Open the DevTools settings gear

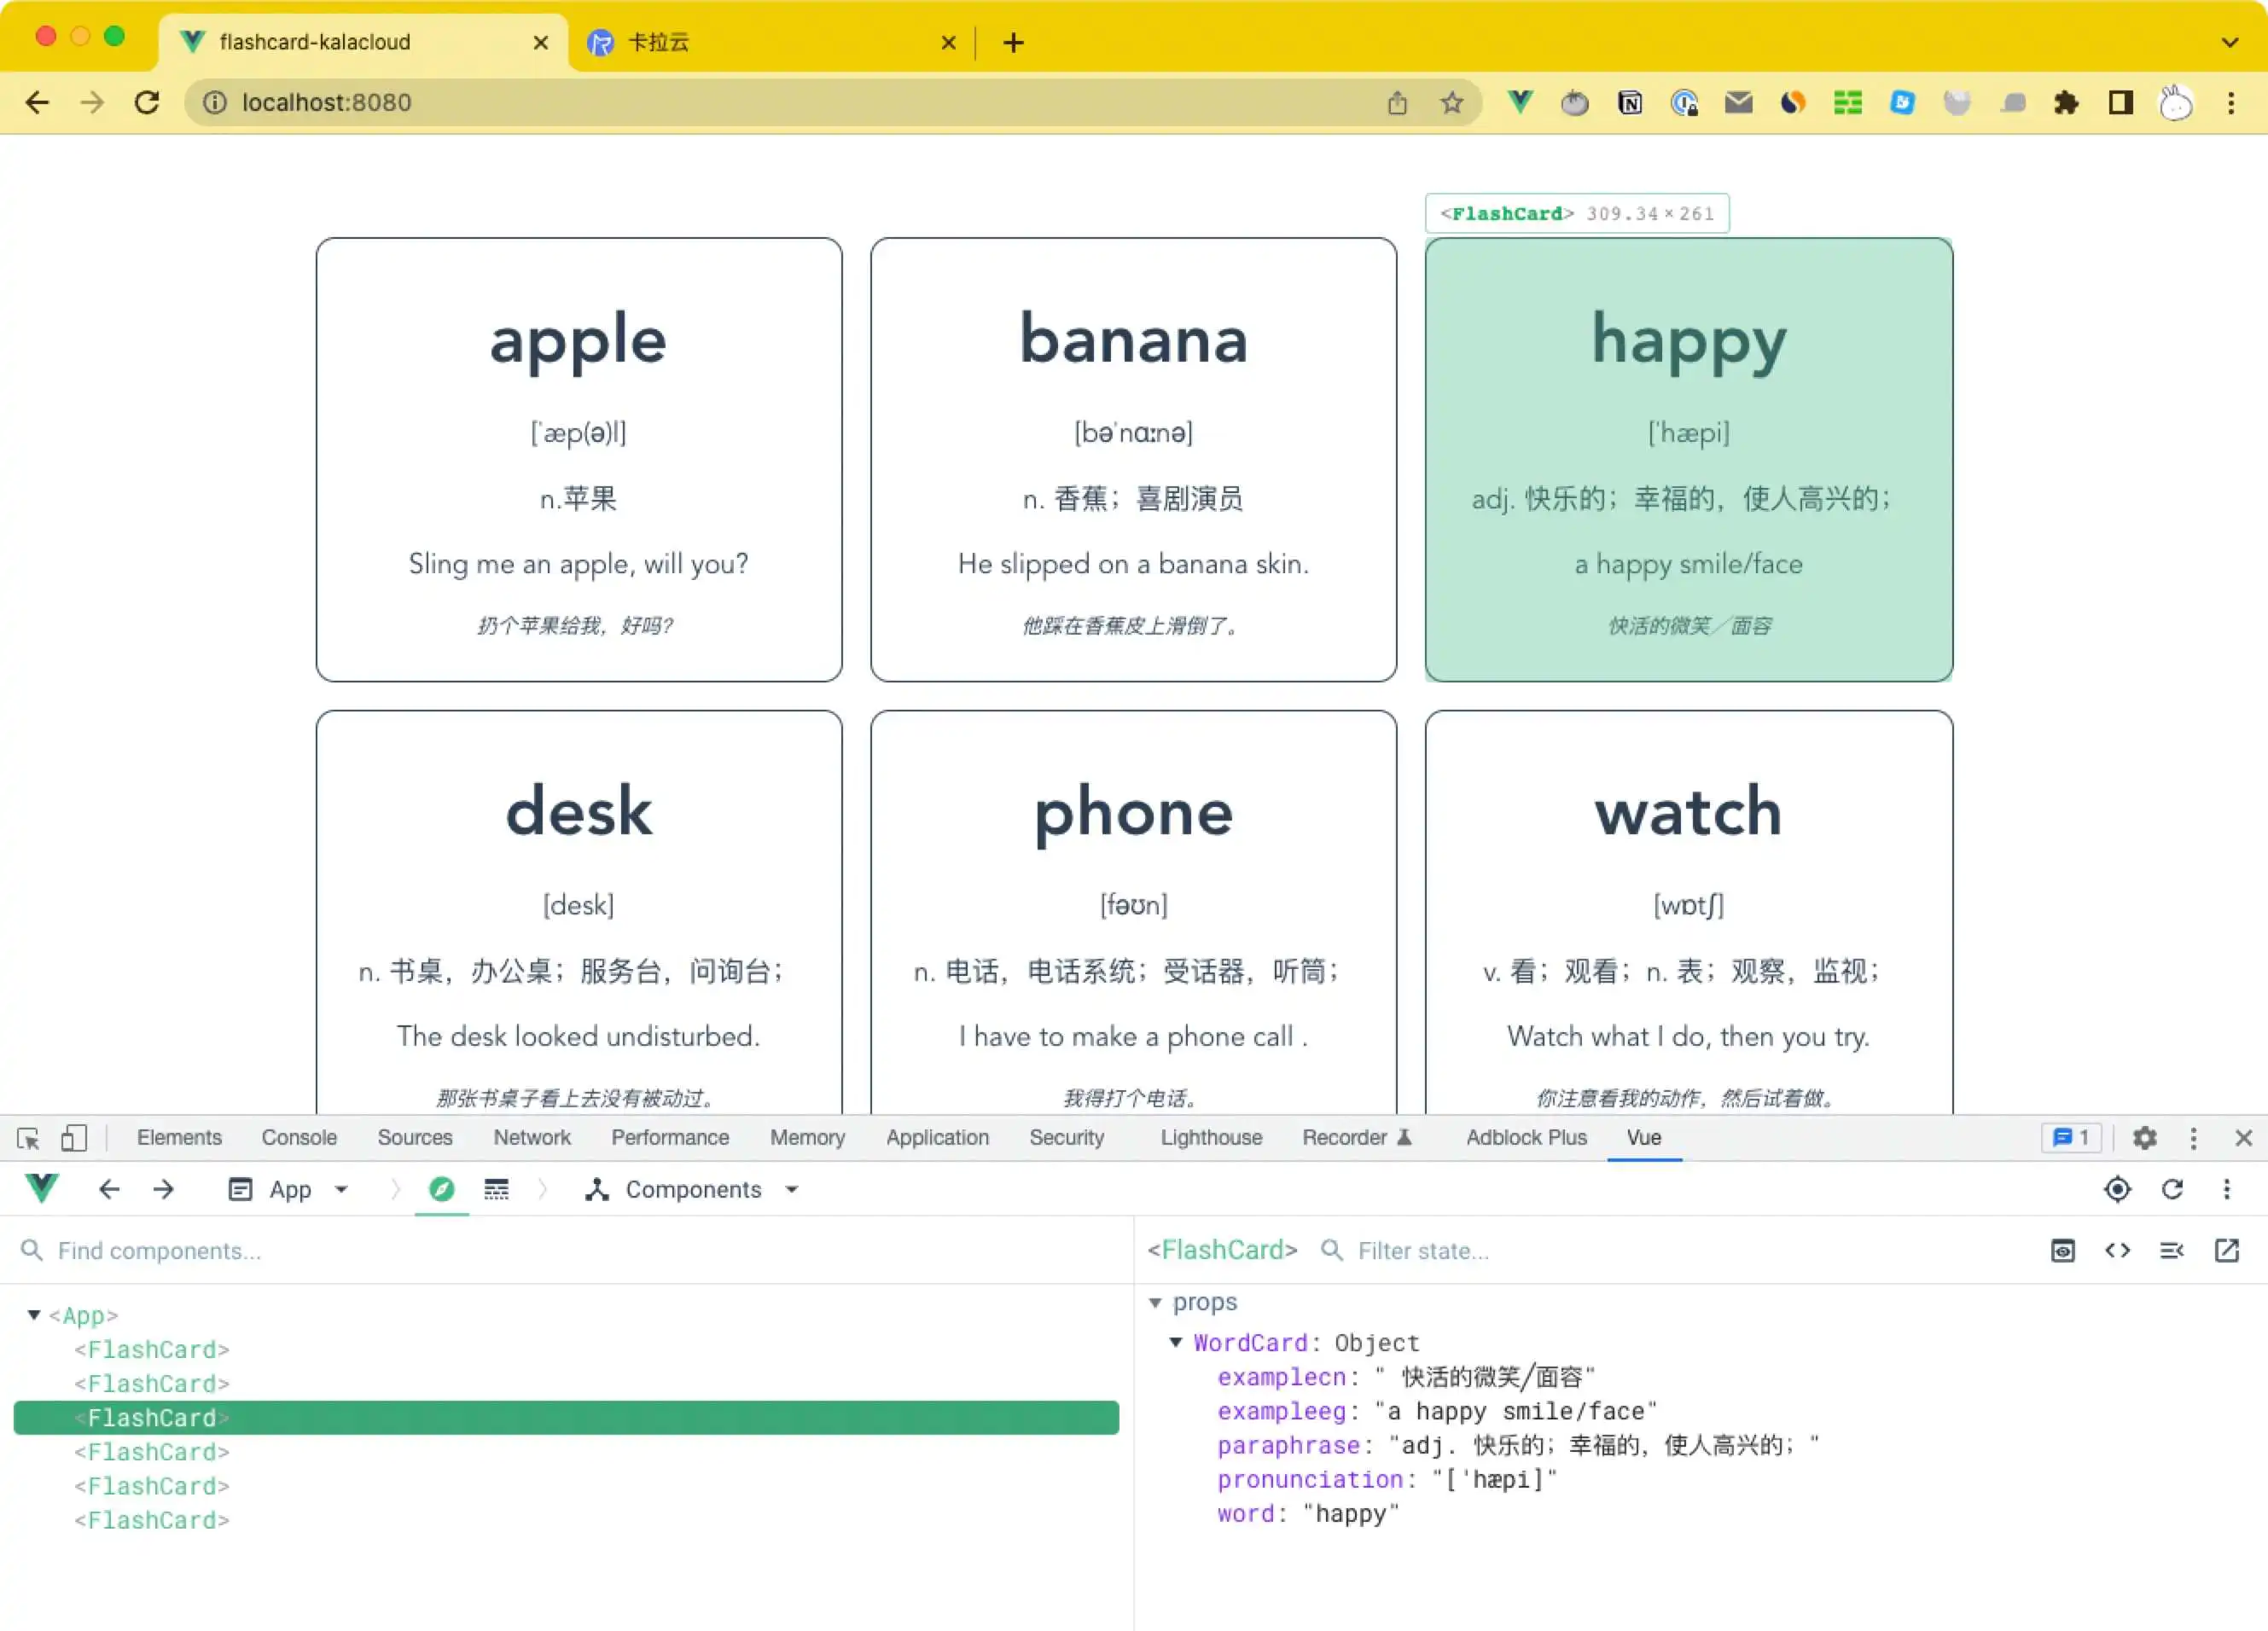(x=2145, y=1137)
